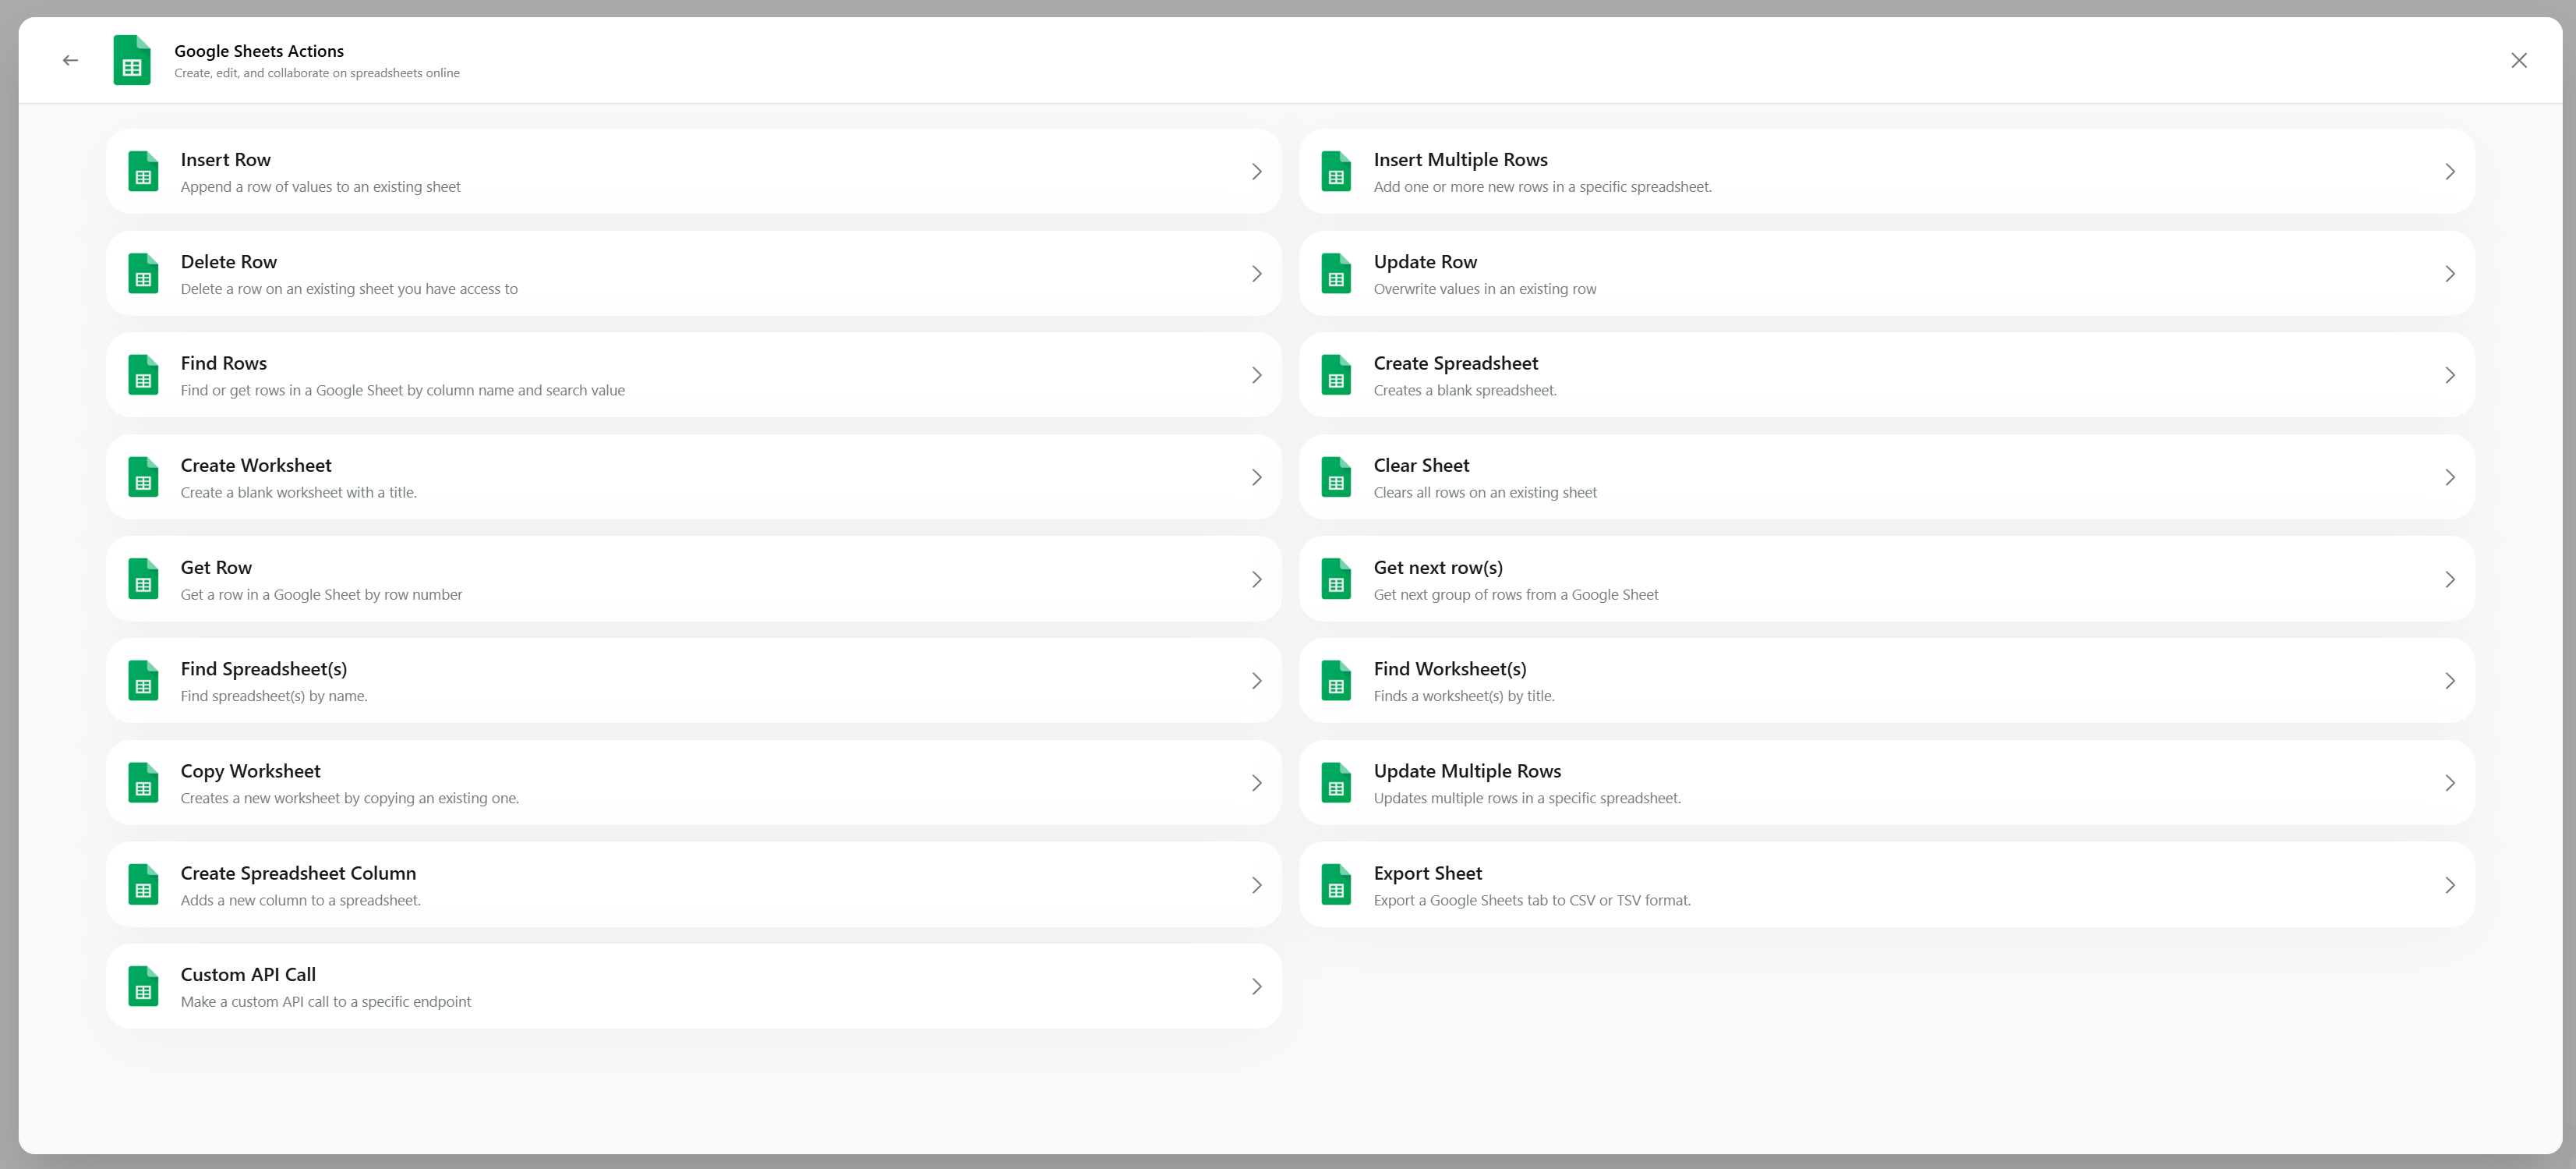Image resolution: width=2576 pixels, height=1169 pixels.
Task: Click the Find Spreadsheet(s) chevron
Action: (x=1257, y=682)
